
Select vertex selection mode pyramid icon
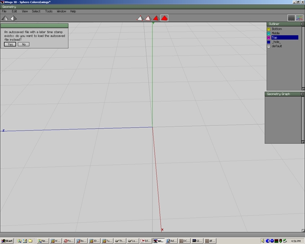click(140, 18)
